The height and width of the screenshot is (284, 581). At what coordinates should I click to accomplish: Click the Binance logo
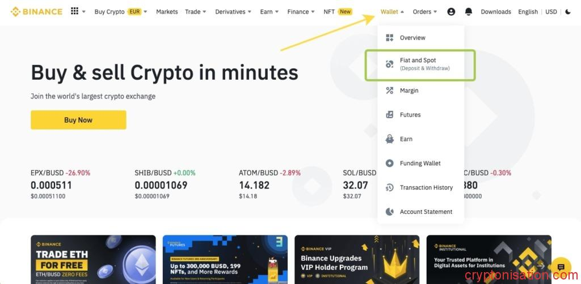36,11
